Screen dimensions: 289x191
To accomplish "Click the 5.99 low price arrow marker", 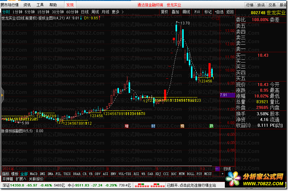I will click(23, 123).
